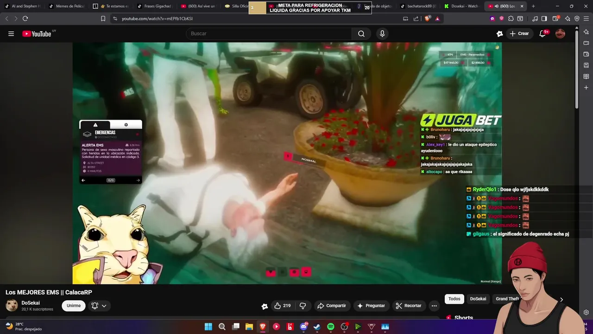Close the active YouTube tab
Viewport: 593px width, 334px height.
(x=522, y=6)
